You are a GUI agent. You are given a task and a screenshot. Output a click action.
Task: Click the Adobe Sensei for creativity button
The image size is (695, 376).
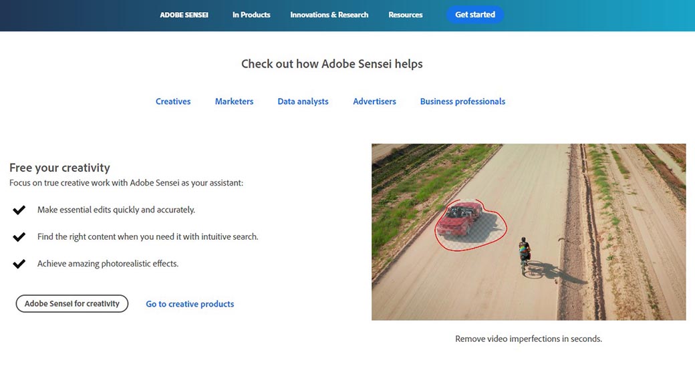[72, 304]
